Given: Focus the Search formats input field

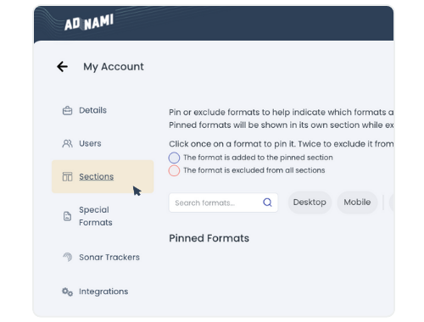Looking at the screenshot, I should click(223, 203).
